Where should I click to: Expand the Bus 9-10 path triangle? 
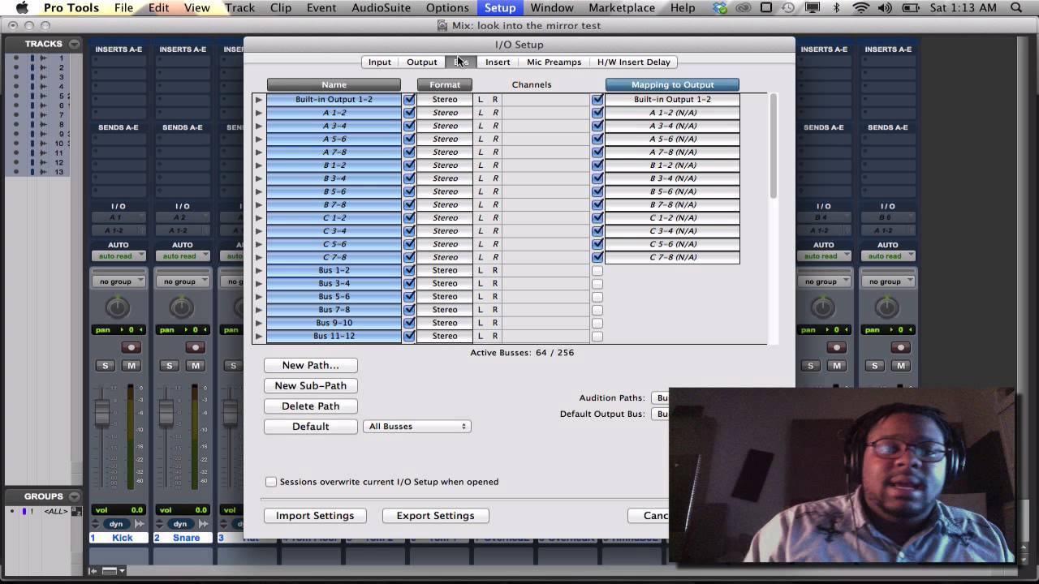259,323
